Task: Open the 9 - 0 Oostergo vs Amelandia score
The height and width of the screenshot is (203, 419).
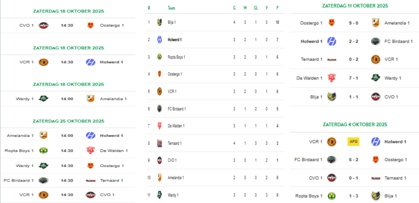Action: coord(353,23)
